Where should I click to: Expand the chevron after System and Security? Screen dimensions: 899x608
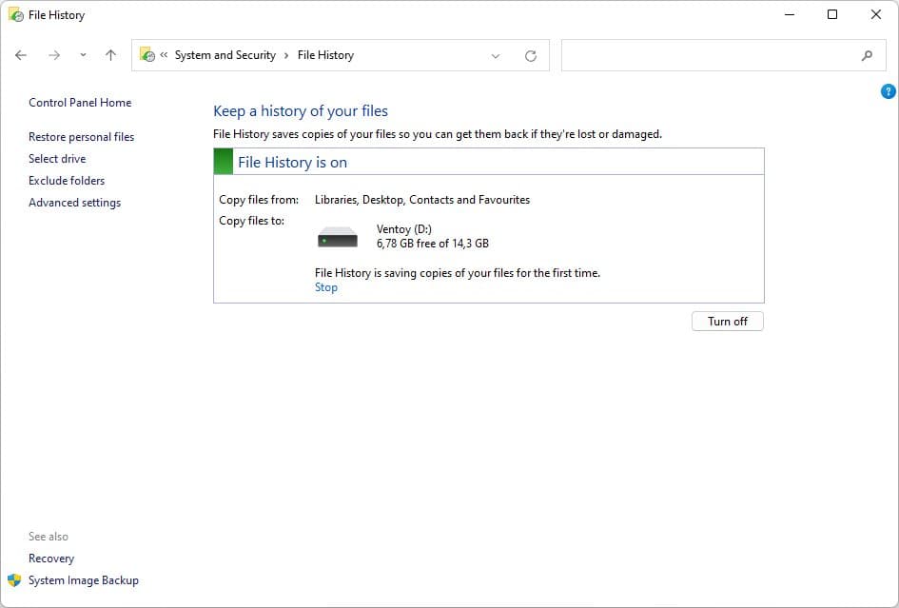point(286,55)
